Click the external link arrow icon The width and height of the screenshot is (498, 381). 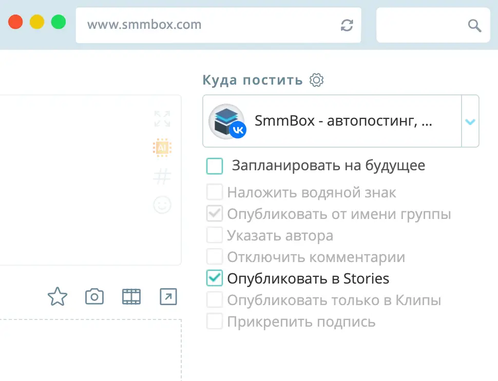[168, 296]
